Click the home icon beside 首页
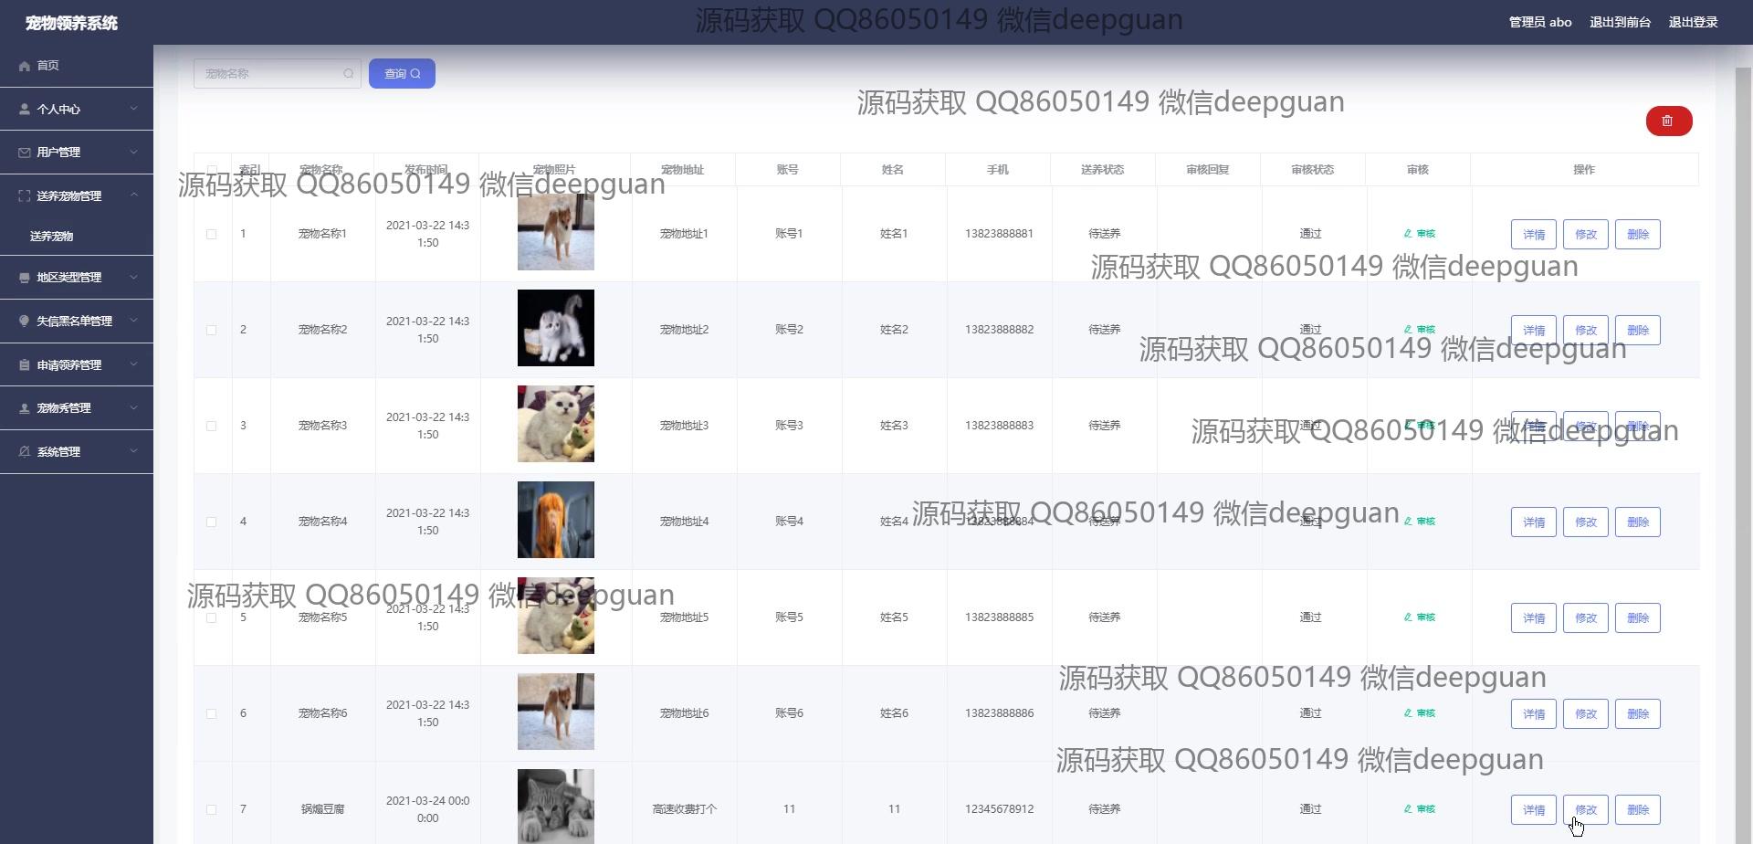 point(25,66)
